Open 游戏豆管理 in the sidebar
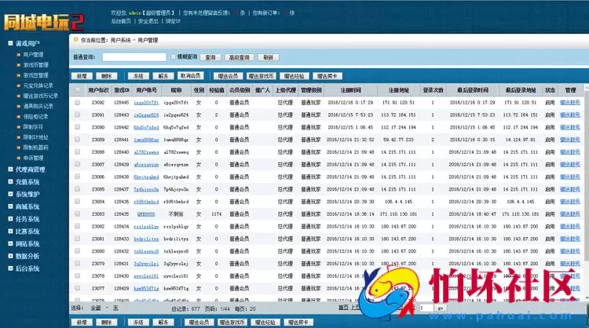 (35, 75)
